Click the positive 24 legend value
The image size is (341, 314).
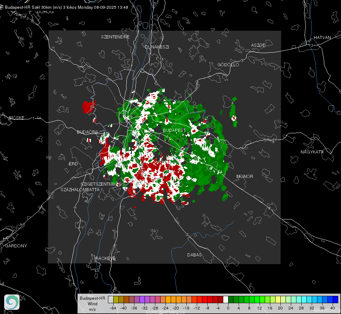tap(291, 308)
